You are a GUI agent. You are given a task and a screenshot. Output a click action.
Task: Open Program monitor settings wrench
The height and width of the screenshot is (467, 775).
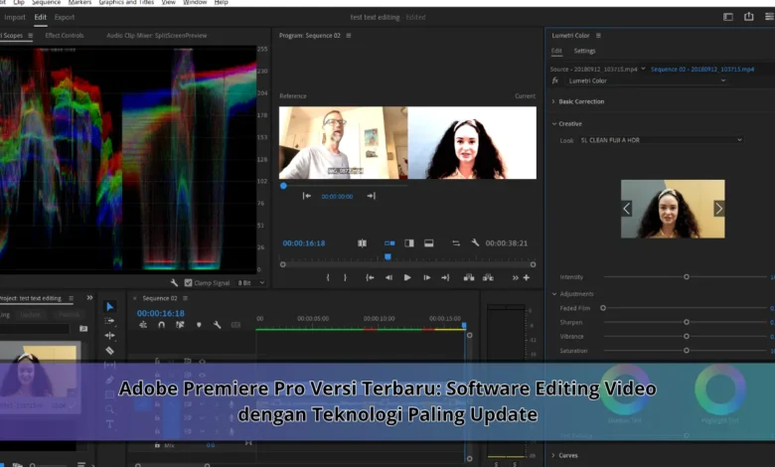tap(475, 242)
